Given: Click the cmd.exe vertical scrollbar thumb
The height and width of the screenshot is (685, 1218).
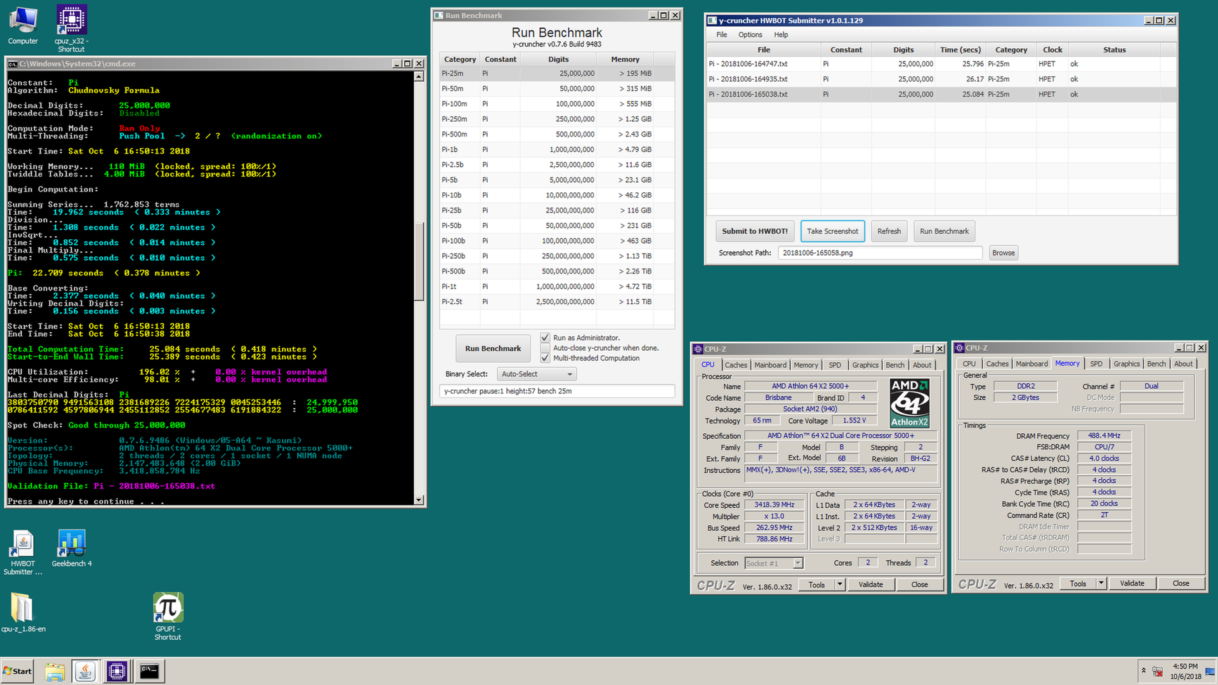Looking at the screenshot, I should (x=419, y=262).
